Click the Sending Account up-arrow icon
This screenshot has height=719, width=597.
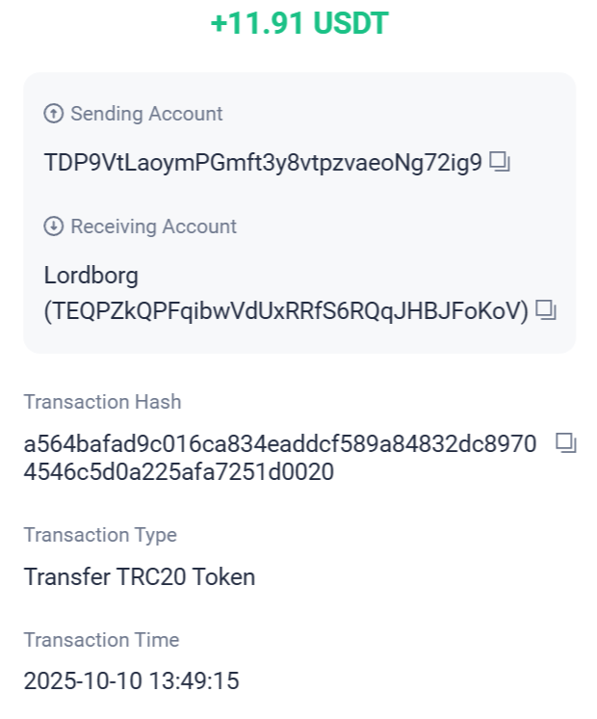(x=54, y=114)
